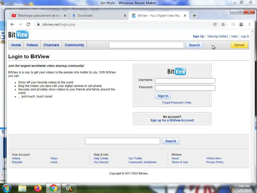The width and height of the screenshot is (257, 193).
Task: Click the Log In link in header
Action: 245,36
